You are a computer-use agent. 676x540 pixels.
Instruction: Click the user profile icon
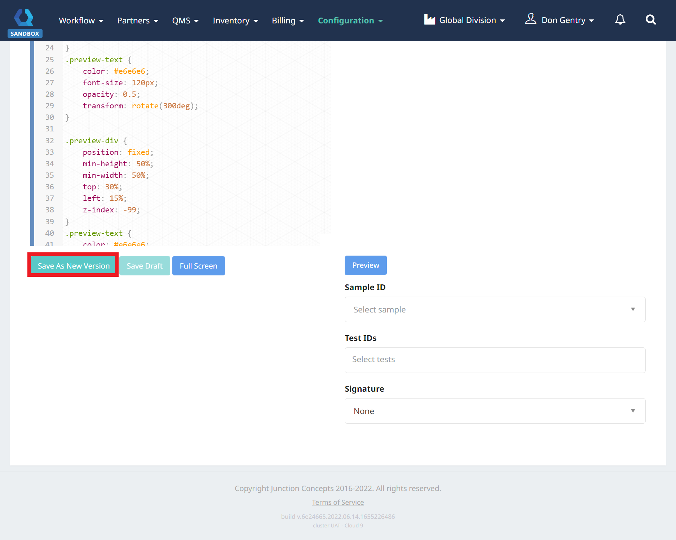(x=530, y=19)
